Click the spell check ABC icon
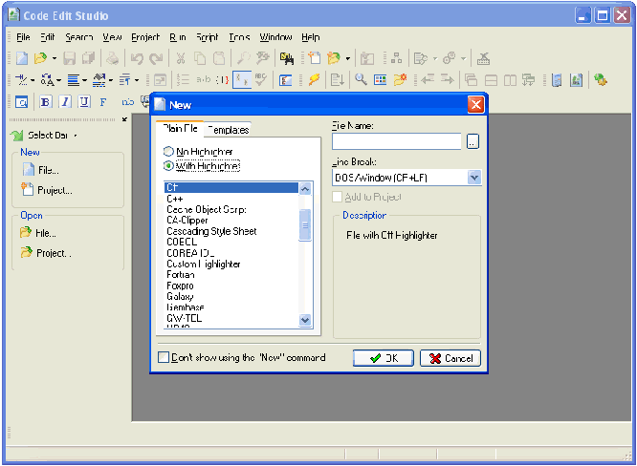 260,79
